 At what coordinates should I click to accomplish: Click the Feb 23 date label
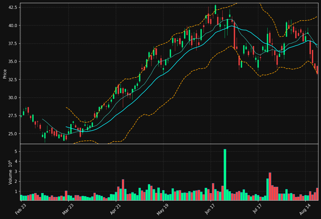(21, 209)
